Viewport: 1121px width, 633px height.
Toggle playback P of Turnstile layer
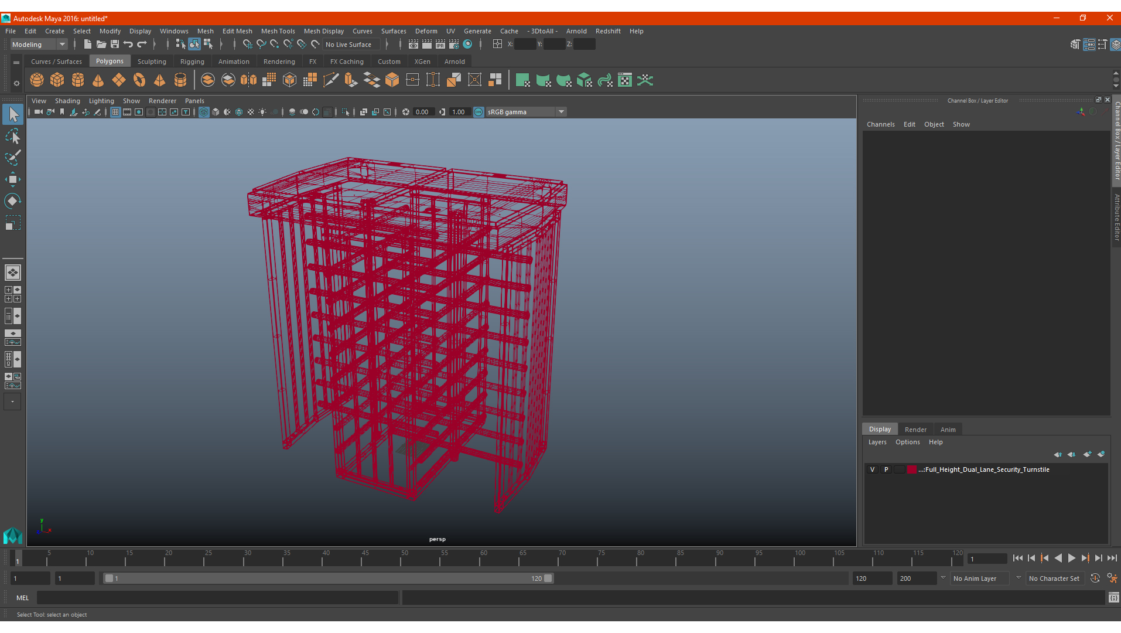point(886,469)
